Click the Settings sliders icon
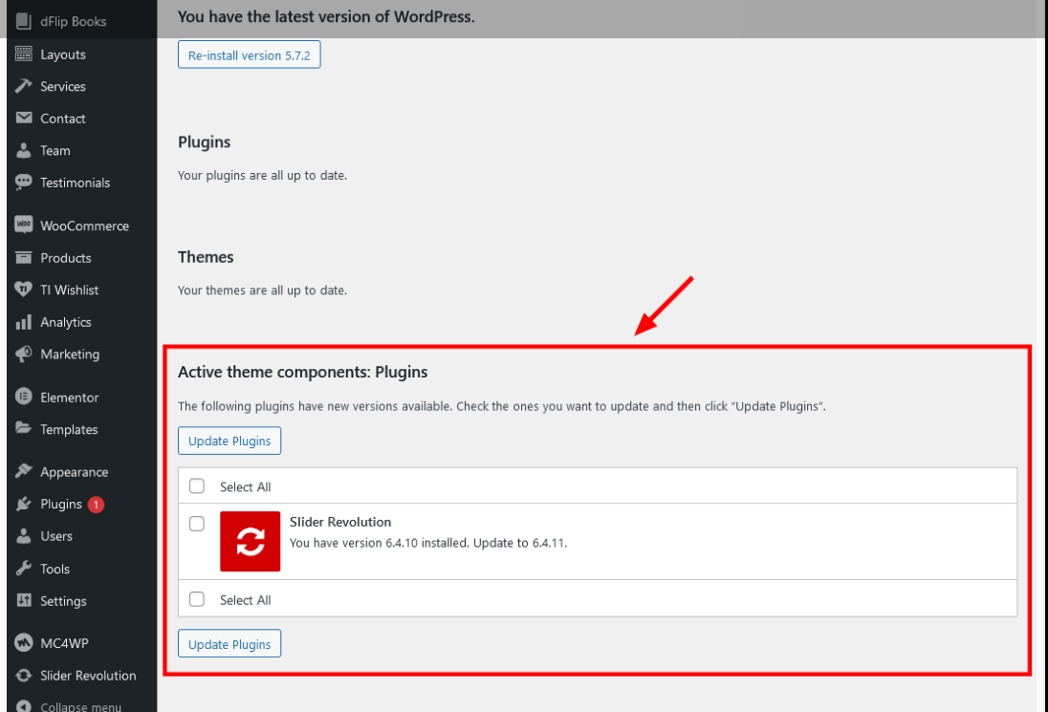Viewport: 1048px width, 712px height. coord(23,600)
